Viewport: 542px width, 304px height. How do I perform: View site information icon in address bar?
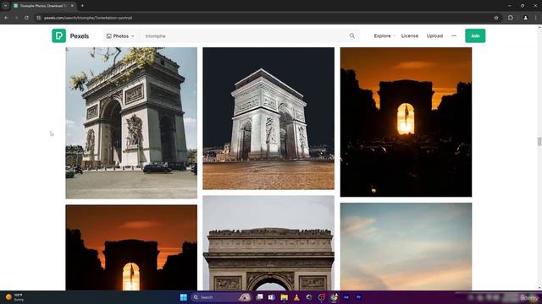39,18
